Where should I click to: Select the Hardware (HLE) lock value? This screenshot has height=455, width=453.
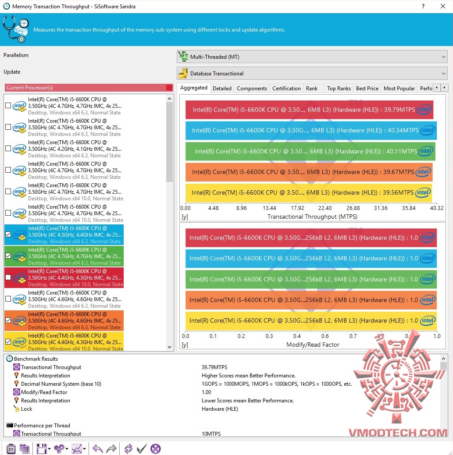[220, 409]
